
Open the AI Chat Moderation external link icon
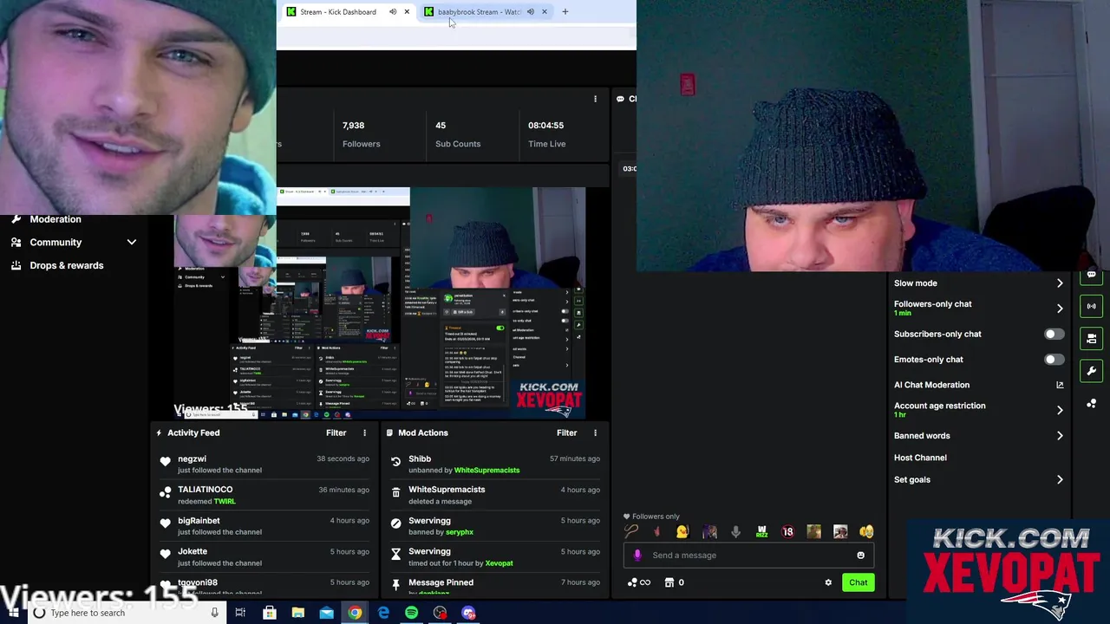coord(1060,385)
